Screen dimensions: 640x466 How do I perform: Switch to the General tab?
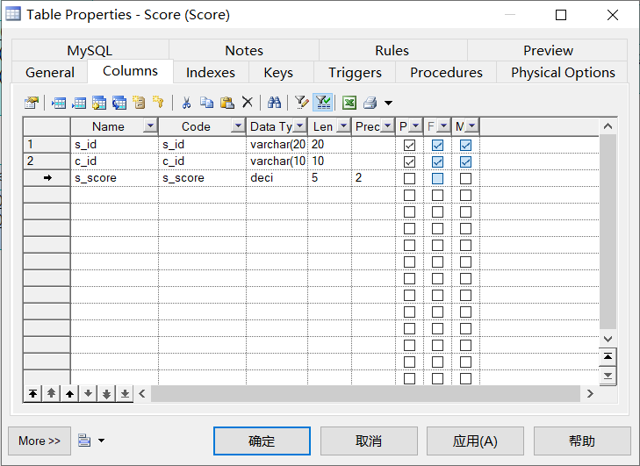click(x=50, y=73)
